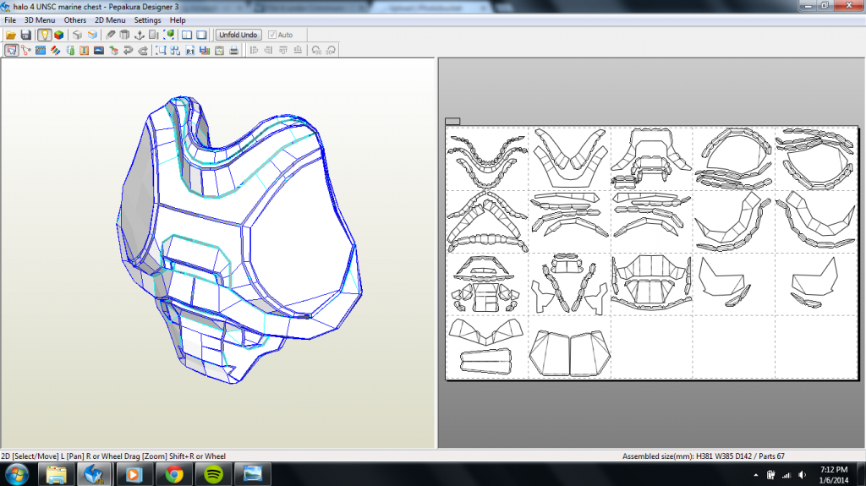Click the blue striped flap-edit icon
This screenshot has height=486, width=866.
coord(41,50)
